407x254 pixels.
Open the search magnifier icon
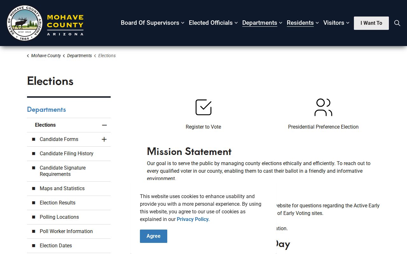397,23
